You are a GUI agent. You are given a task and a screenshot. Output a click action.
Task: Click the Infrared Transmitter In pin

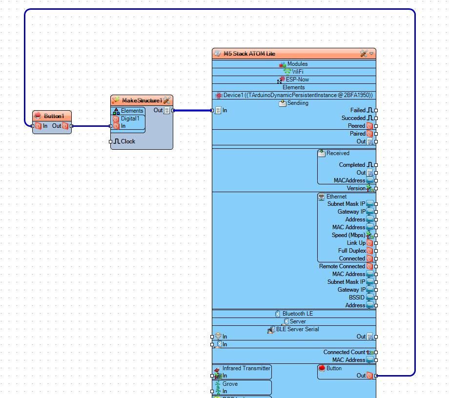(212, 376)
